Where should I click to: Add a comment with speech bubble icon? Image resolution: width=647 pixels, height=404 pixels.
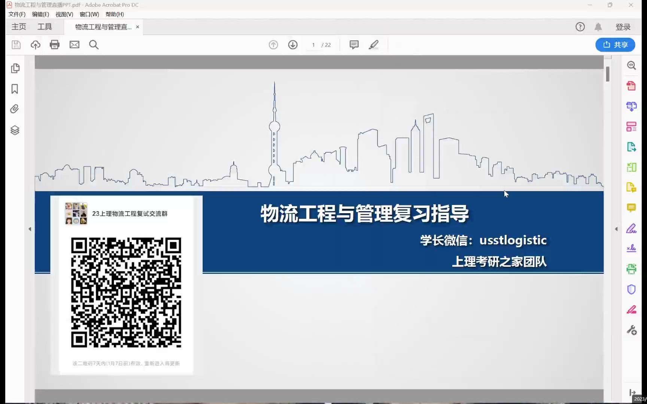(354, 45)
